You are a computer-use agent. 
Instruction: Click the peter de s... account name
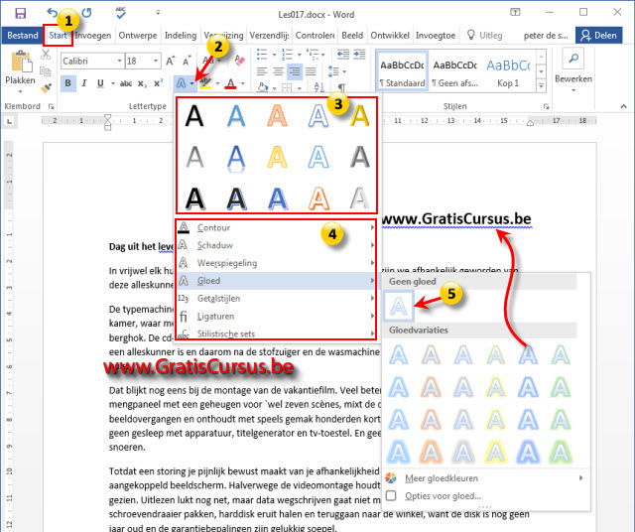[x=546, y=36]
